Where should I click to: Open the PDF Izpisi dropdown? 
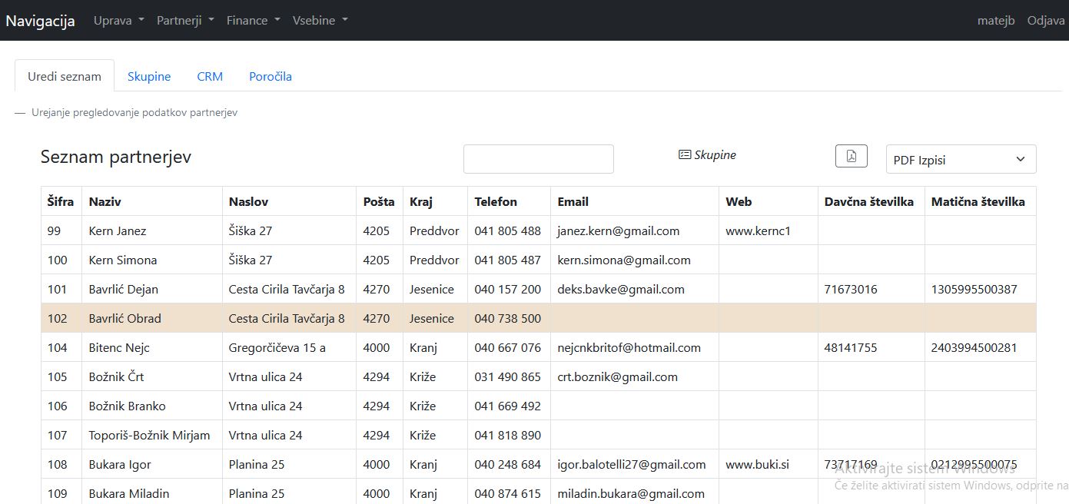(960, 160)
